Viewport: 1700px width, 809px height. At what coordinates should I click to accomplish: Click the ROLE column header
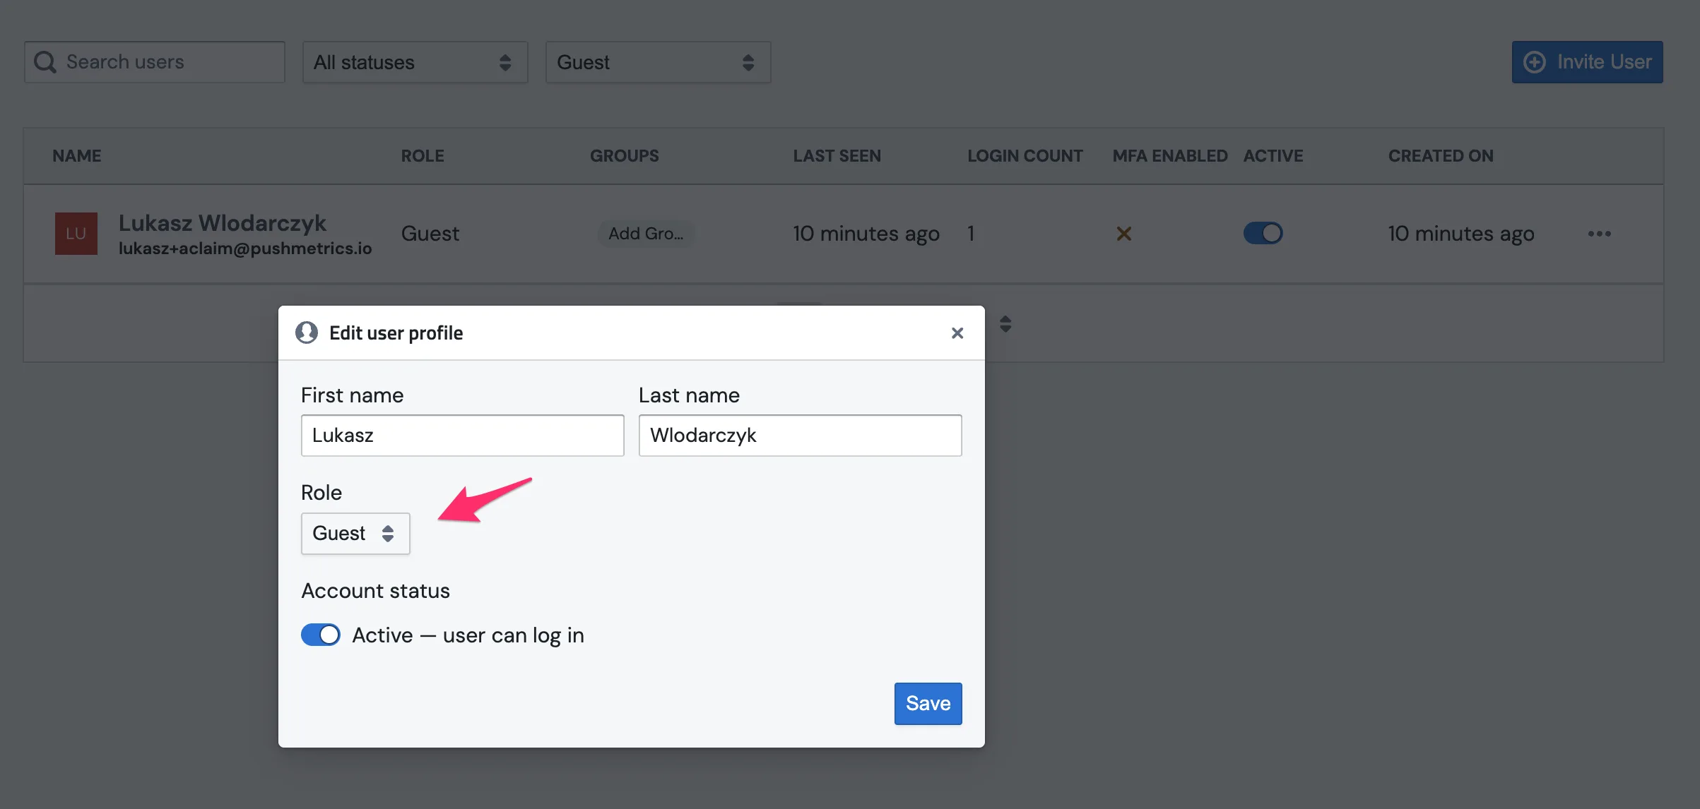pos(423,156)
